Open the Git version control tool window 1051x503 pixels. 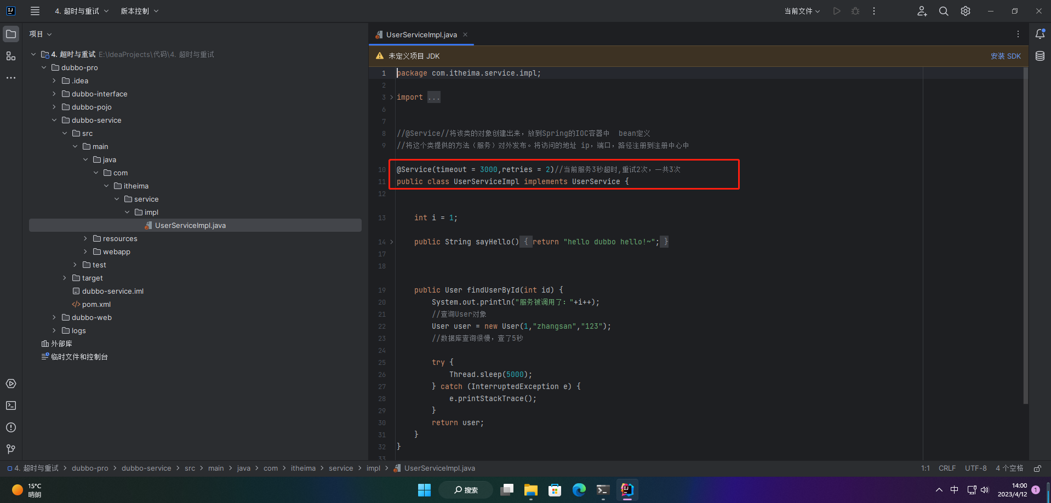tap(10, 449)
